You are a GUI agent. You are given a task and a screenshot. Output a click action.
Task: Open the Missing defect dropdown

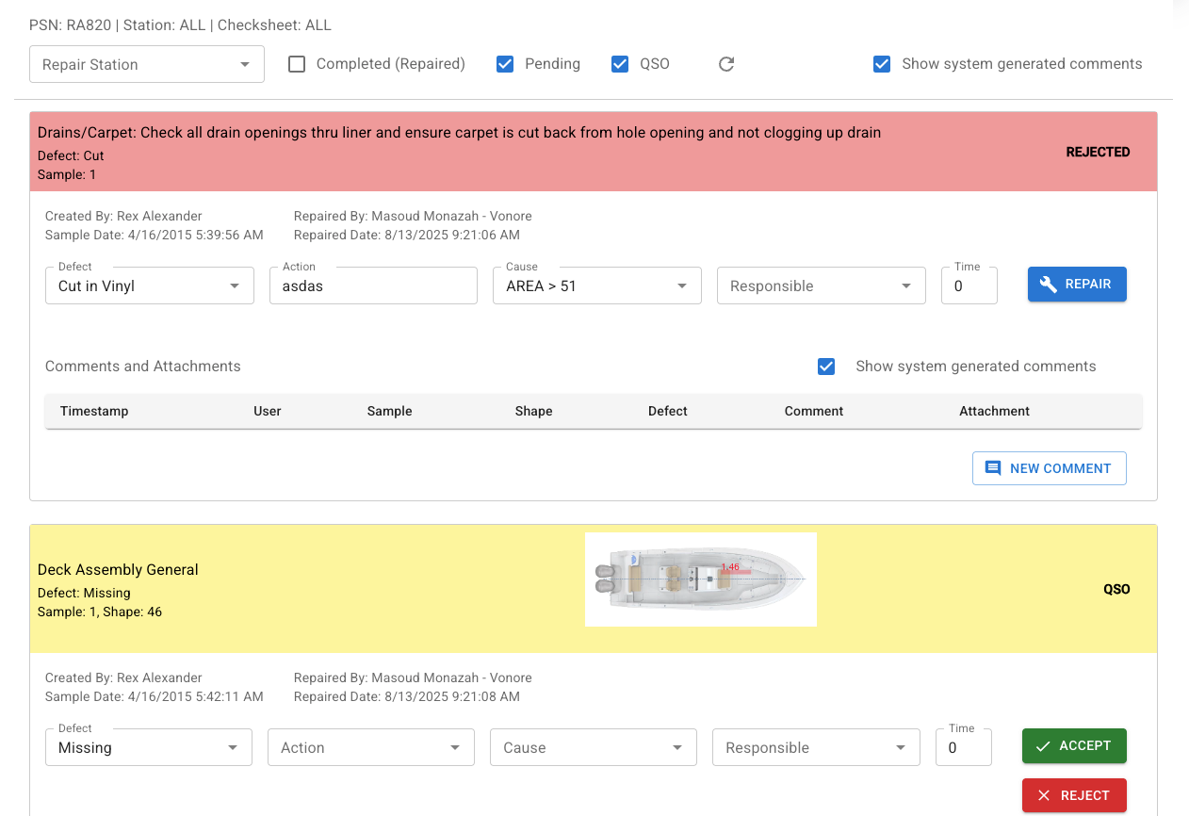[149, 747]
